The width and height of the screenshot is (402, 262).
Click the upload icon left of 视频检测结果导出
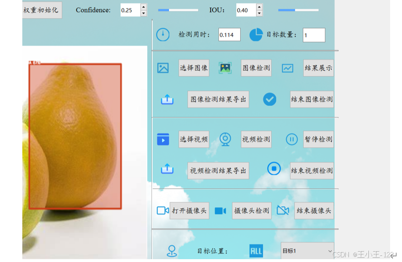167,169
